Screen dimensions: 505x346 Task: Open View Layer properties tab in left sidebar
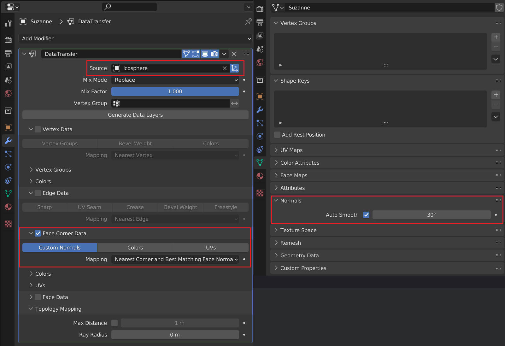(8, 67)
